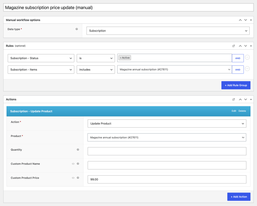
Task: Open the Subscription - Status rule dropdown
Action: (x=41, y=58)
